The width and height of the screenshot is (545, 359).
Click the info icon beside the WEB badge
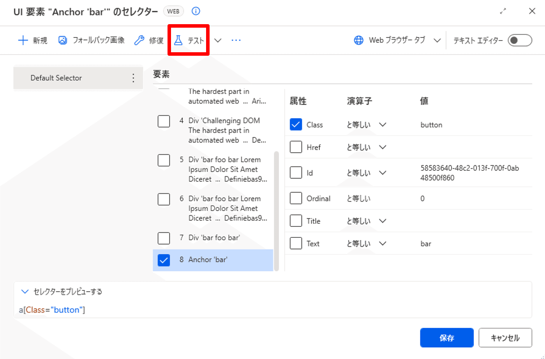point(196,11)
